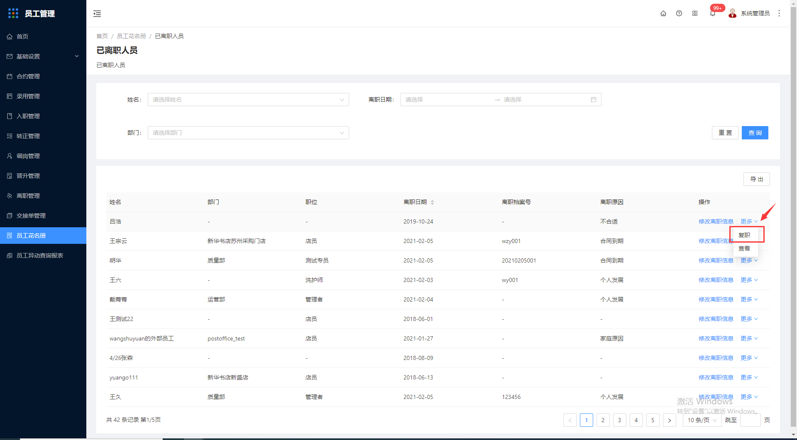This screenshot has height=440, width=797.
Task: Open the 10 条/页 page size dropdown
Action: coord(702,420)
